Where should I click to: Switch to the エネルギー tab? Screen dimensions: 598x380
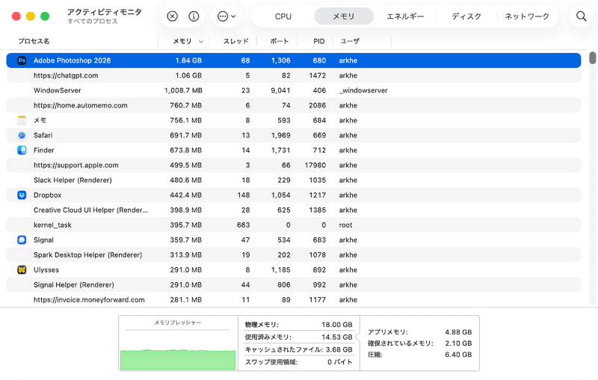[x=405, y=16]
